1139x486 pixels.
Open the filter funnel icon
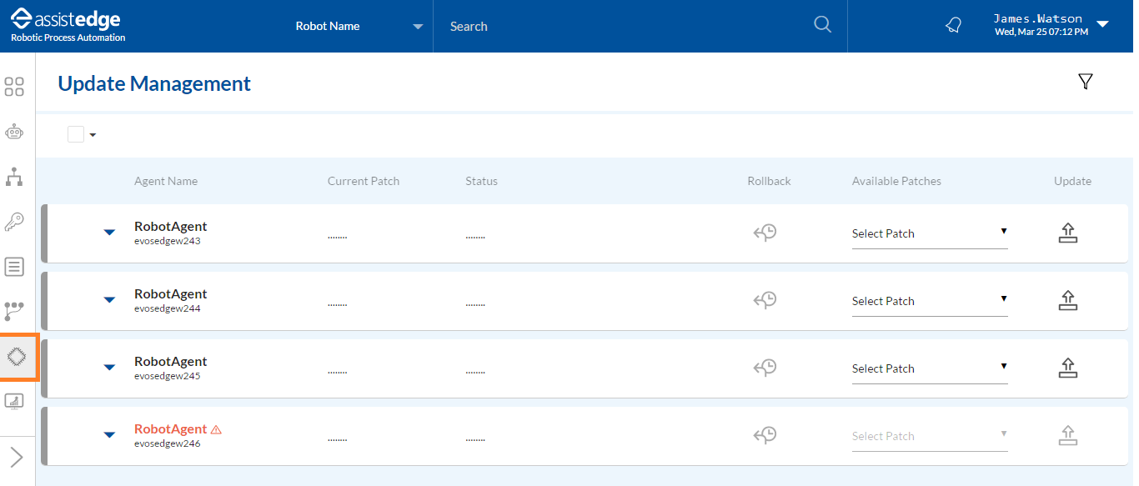tap(1085, 81)
